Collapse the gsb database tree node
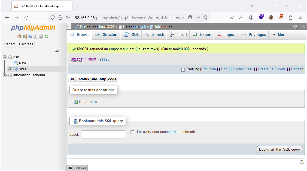This screenshot has width=307, height=171. (5, 57)
